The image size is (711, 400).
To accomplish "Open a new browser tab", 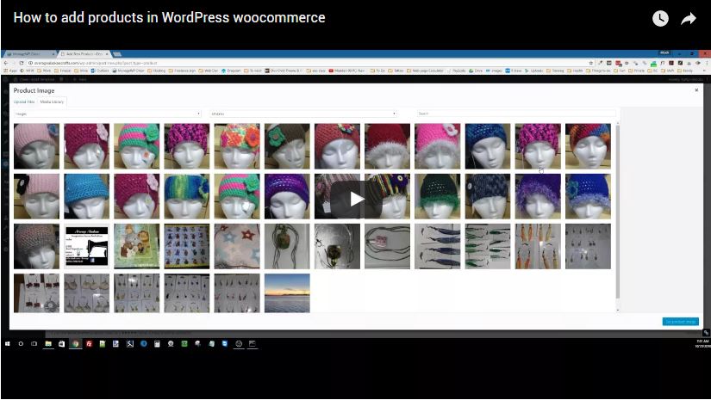I will point(117,54).
